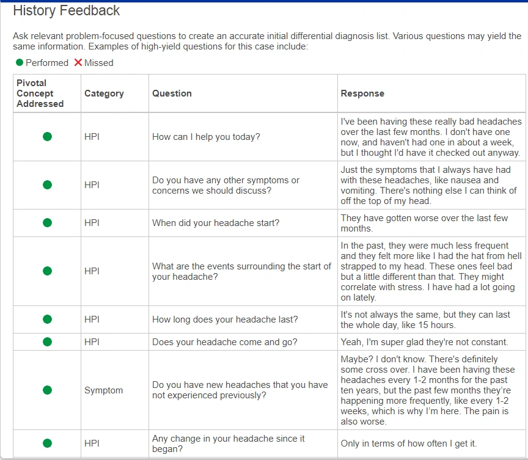Click green dot for 'Any change in your headache' row
The image size is (528, 460).
click(x=48, y=443)
